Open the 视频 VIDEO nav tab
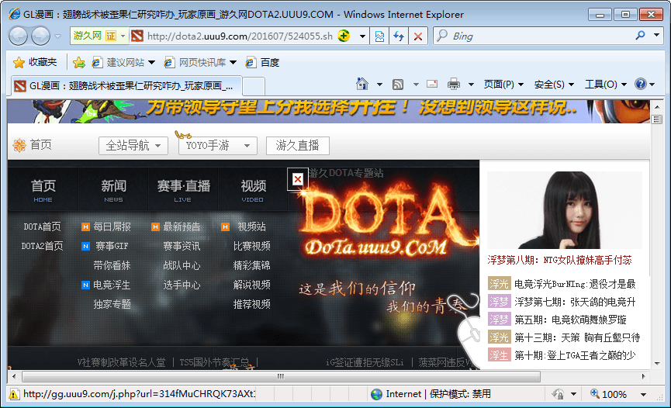 coord(253,190)
